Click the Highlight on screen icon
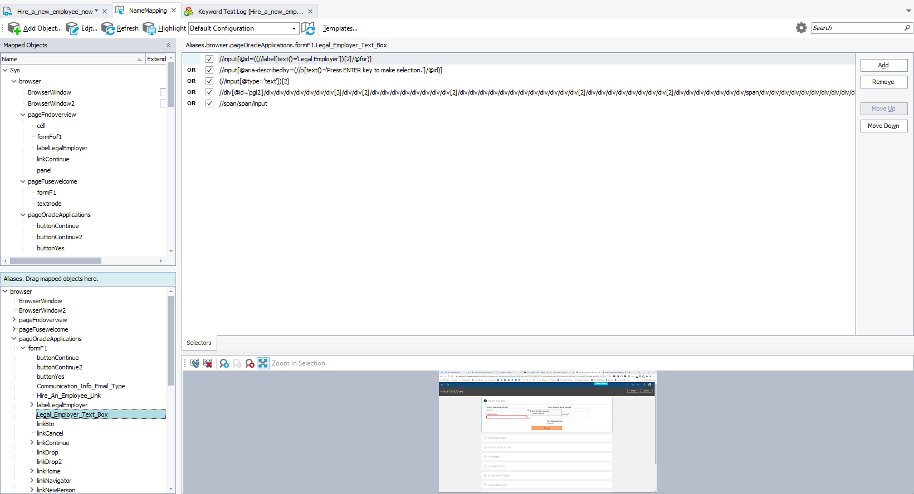The image size is (914, 494). [x=149, y=28]
